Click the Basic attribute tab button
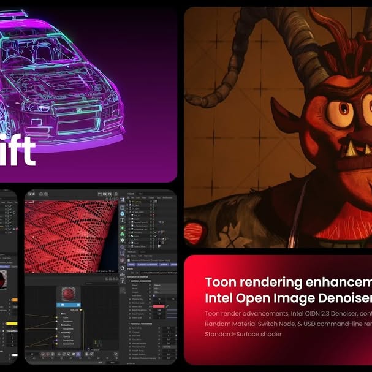Screen dimensions: 372x372 [131, 264]
